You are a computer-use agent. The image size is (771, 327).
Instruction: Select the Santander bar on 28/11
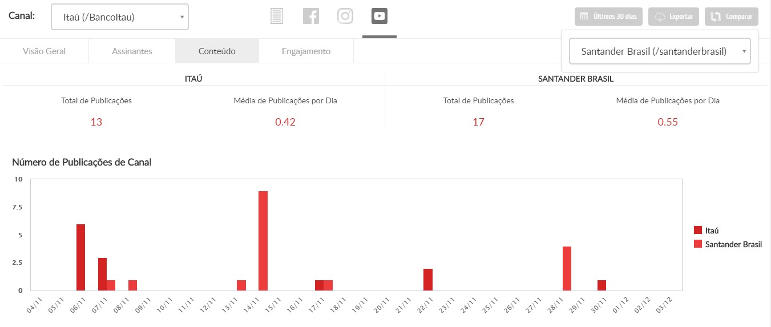tap(567, 268)
